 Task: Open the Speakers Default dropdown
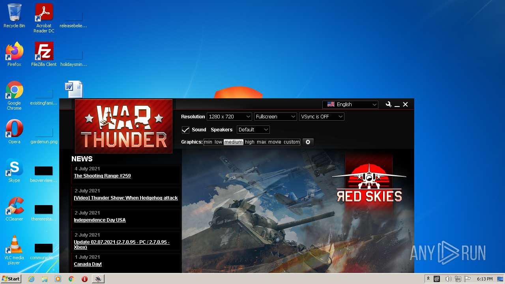click(x=253, y=130)
